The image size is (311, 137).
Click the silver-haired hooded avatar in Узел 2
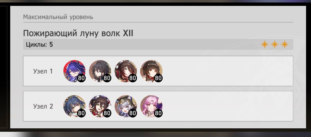pyautogui.click(x=125, y=106)
